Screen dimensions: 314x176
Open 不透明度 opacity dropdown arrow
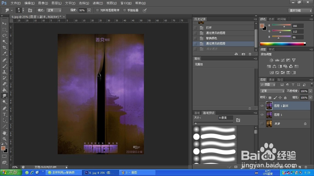[311, 91]
